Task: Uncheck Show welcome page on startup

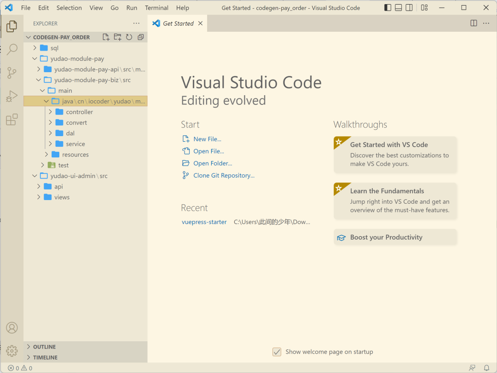Action: 277,352
